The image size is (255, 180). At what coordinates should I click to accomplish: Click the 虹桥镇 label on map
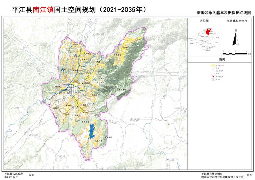pos(135,119)
